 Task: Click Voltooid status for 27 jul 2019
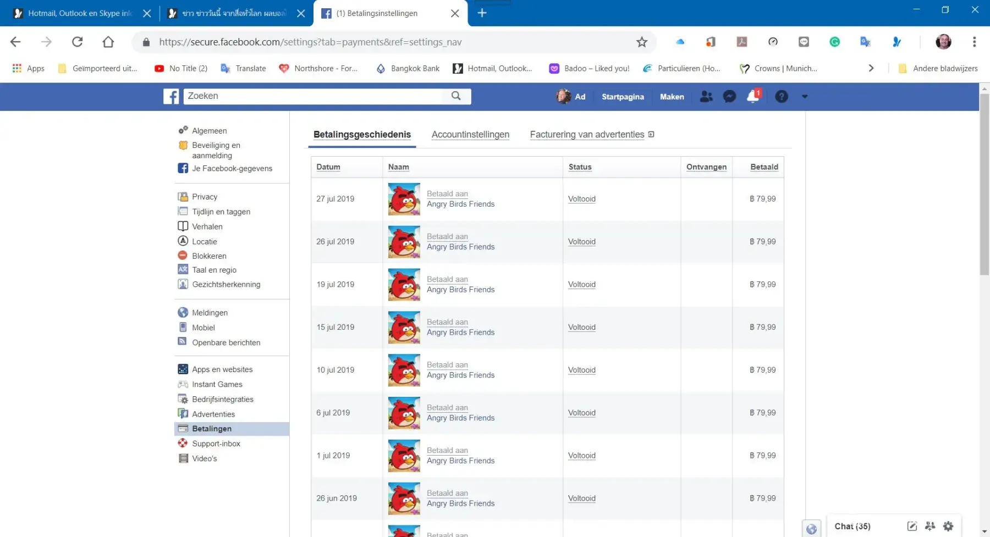(x=581, y=199)
